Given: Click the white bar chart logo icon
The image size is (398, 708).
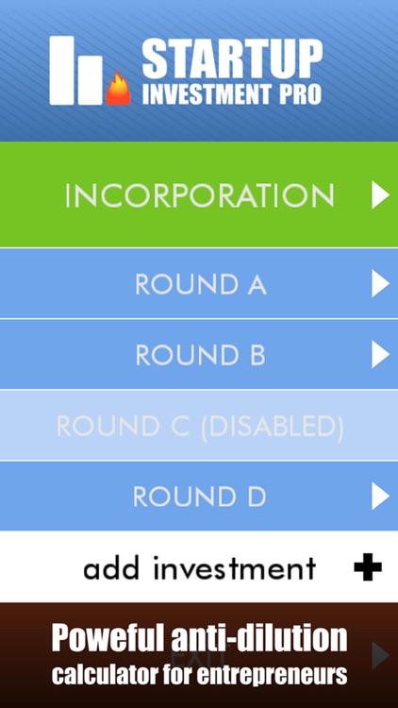Looking at the screenshot, I should [75, 71].
